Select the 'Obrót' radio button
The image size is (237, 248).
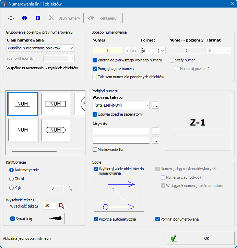coord(12,179)
